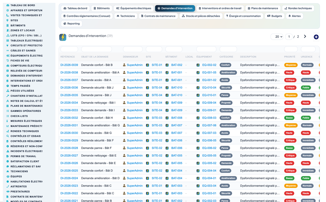This screenshot has height=202, width=326.
Task: Open Énergie et consommation tab
Action: (243, 16)
